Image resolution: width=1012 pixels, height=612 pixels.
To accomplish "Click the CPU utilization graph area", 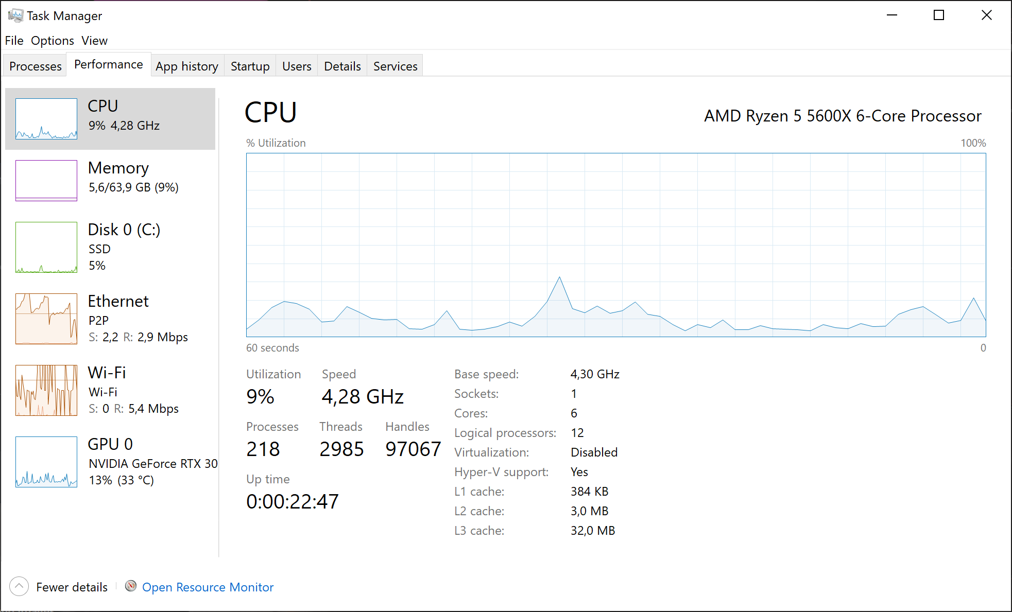I will [x=616, y=245].
